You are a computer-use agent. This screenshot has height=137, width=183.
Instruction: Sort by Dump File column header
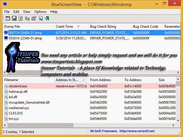tap(28, 27)
